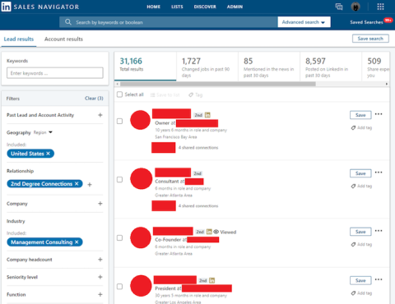Add tag to the Co-Founder lead
This screenshot has height=304, width=395.
click(x=361, y=244)
